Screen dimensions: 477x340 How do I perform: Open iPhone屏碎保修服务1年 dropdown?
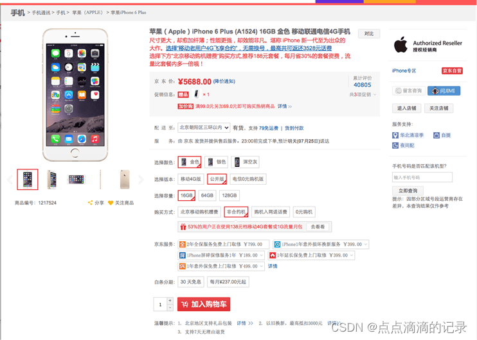pos(221,255)
